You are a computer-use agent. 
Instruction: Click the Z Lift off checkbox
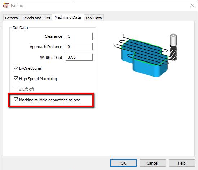(16, 89)
